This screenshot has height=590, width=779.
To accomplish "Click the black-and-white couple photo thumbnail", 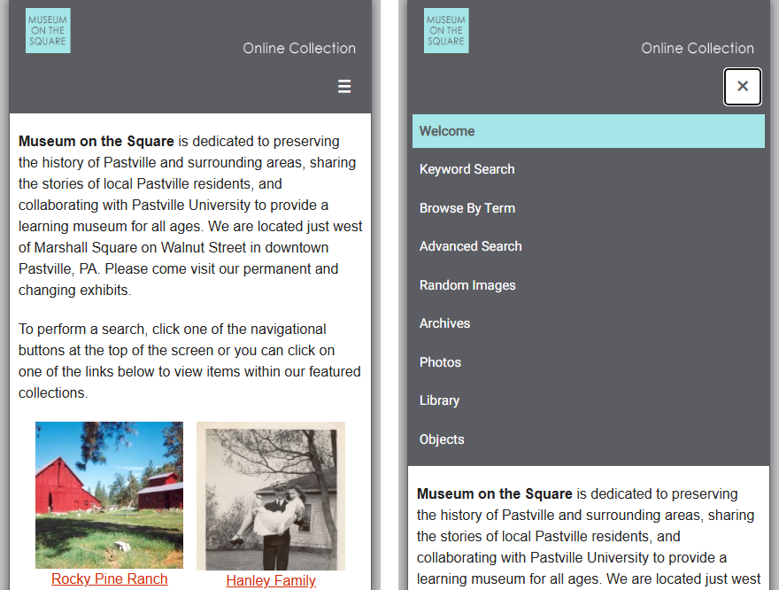I will coord(271,496).
